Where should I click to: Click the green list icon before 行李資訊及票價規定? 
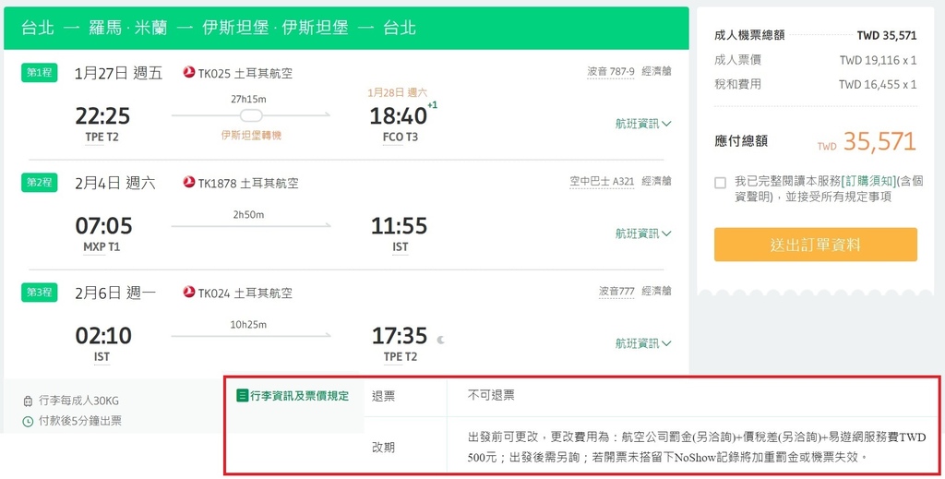243,396
